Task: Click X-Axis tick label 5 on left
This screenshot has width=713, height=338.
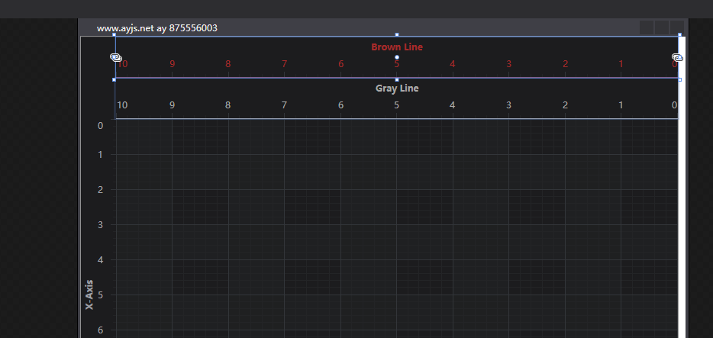Action: pyautogui.click(x=101, y=295)
